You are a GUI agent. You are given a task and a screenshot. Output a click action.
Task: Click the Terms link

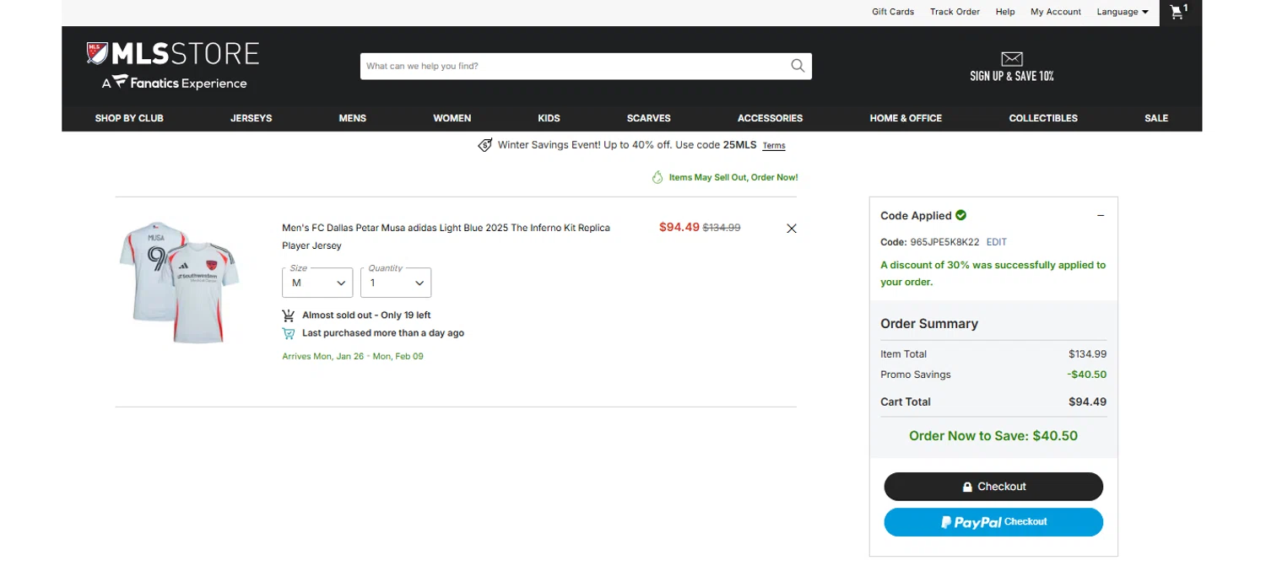[x=774, y=146]
